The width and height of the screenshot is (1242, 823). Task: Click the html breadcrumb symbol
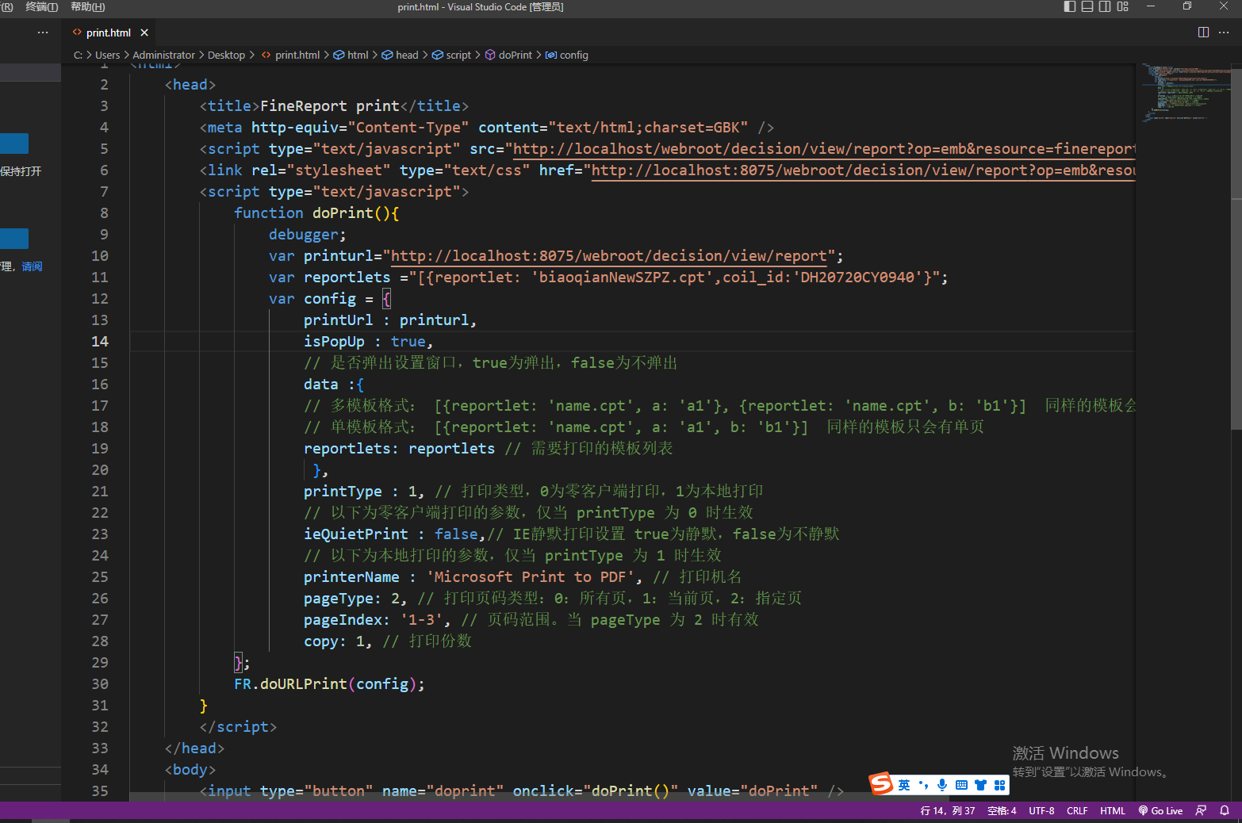(x=351, y=55)
